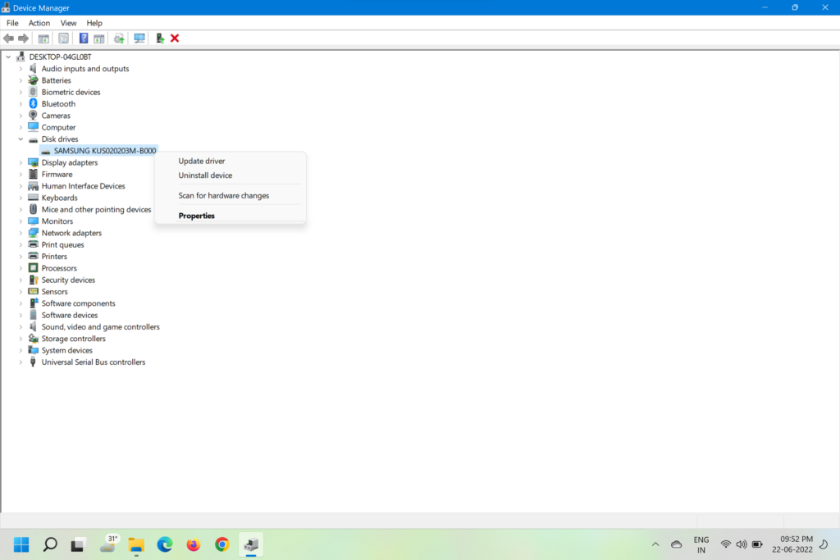
Task: Click the Help toolbar icon with question mark
Action: click(83, 39)
